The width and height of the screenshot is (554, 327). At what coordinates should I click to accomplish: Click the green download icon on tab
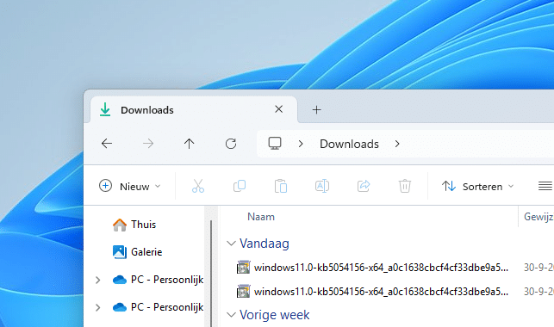click(105, 109)
